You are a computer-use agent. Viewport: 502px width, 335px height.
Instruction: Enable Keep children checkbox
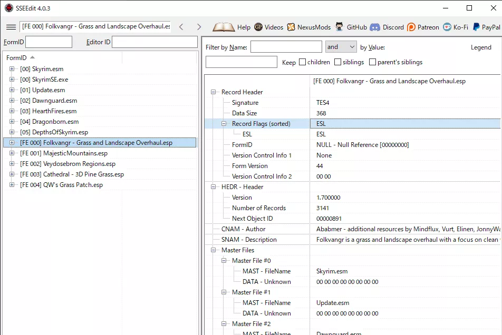(302, 62)
